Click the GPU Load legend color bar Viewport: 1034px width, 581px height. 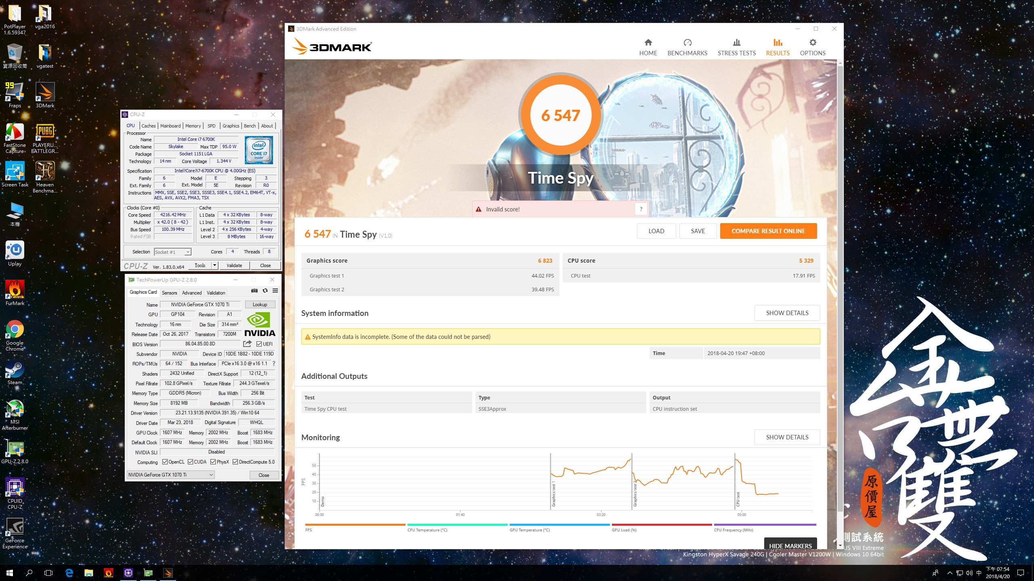click(x=662, y=525)
